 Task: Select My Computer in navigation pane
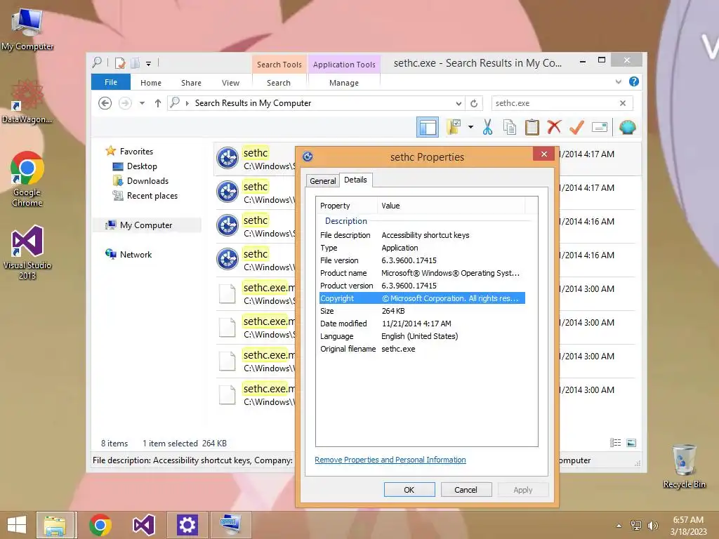(x=146, y=225)
